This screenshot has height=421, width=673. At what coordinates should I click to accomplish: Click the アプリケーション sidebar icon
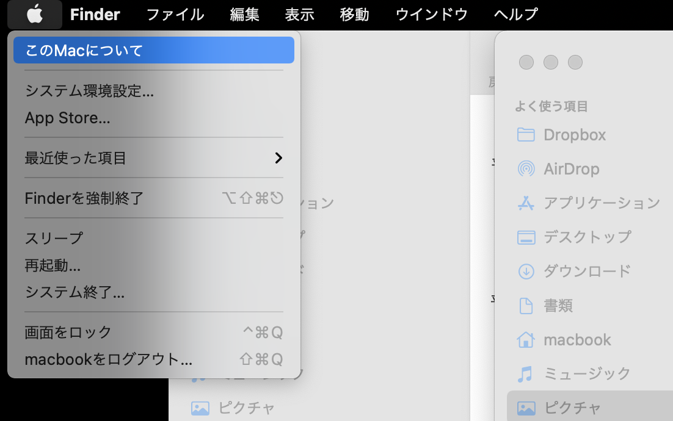point(526,203)
